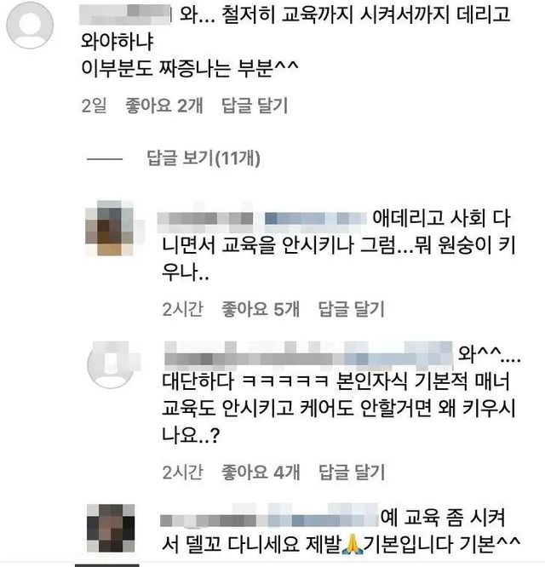This screenshot has width=545, height=567.
Task: Open pixelated avatar beside the 원숭이 comment
Action: point(110,228)
